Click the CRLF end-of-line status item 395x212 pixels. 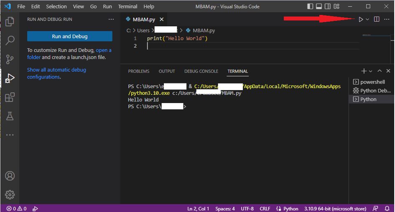tap(265, 209)
